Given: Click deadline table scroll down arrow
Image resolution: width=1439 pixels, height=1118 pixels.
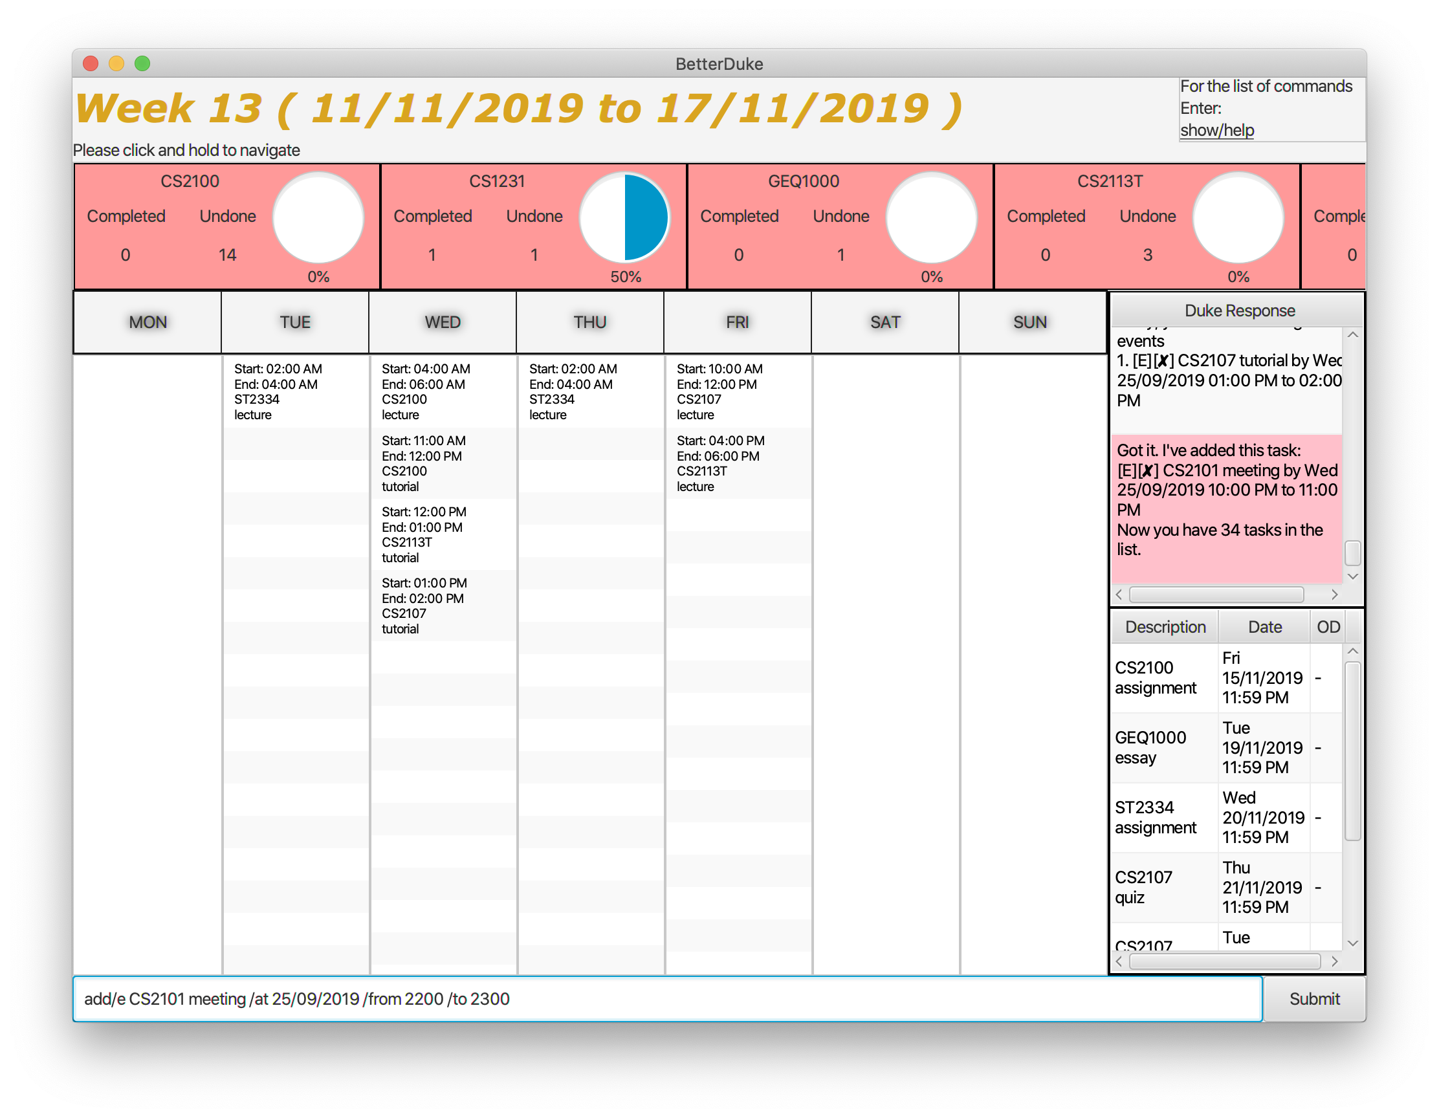Looking at the screenshot, I should click(1353, 943).
